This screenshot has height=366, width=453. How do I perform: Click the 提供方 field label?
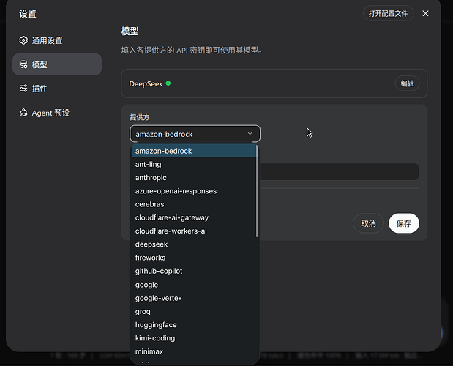pyautogui.click(x=140, y=117)
